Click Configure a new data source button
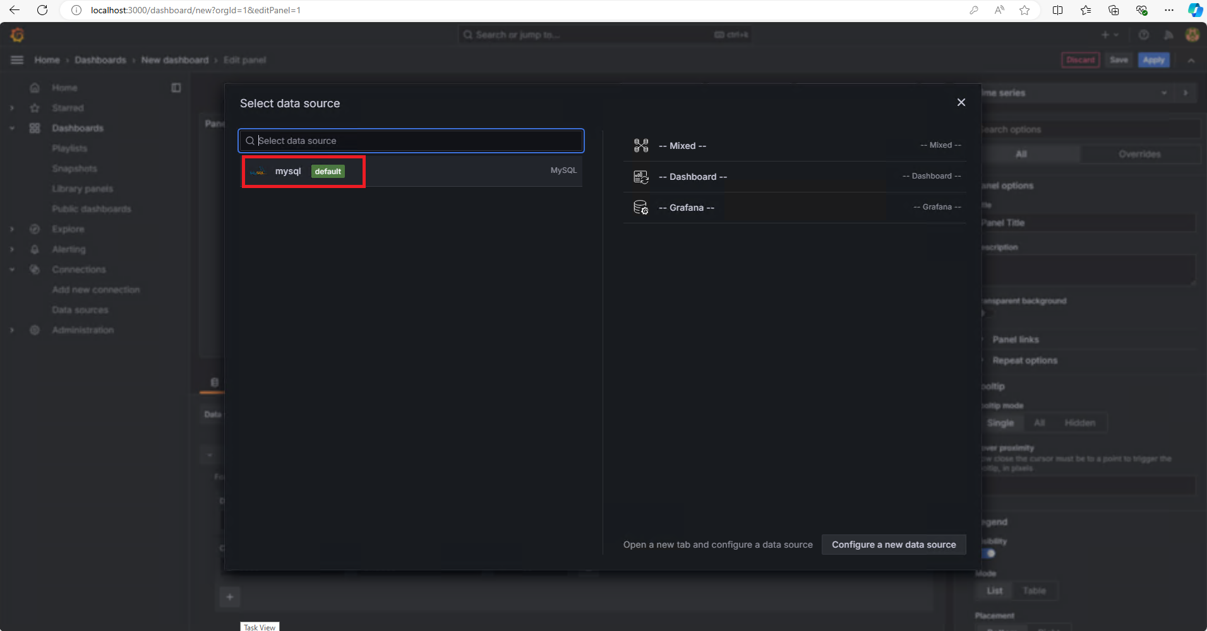Screen dimensions: 1207x631 [894, 545]
